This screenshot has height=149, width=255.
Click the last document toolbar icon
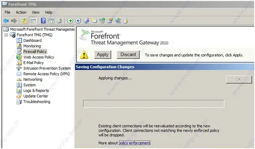coord(126,21)
